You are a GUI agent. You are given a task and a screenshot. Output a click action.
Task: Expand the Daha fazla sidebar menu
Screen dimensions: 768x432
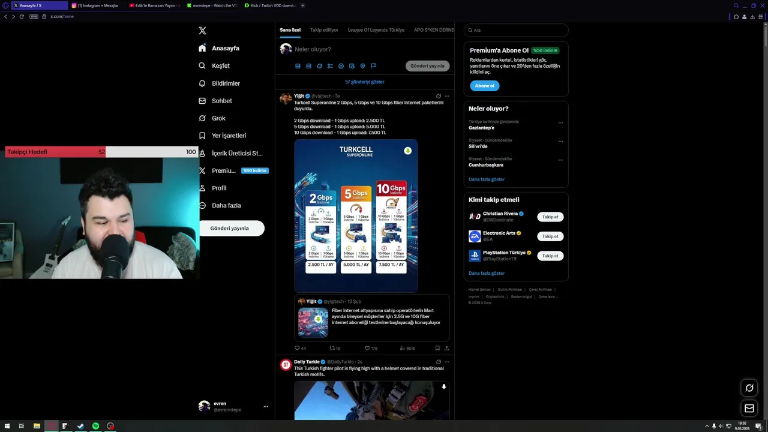220,205
